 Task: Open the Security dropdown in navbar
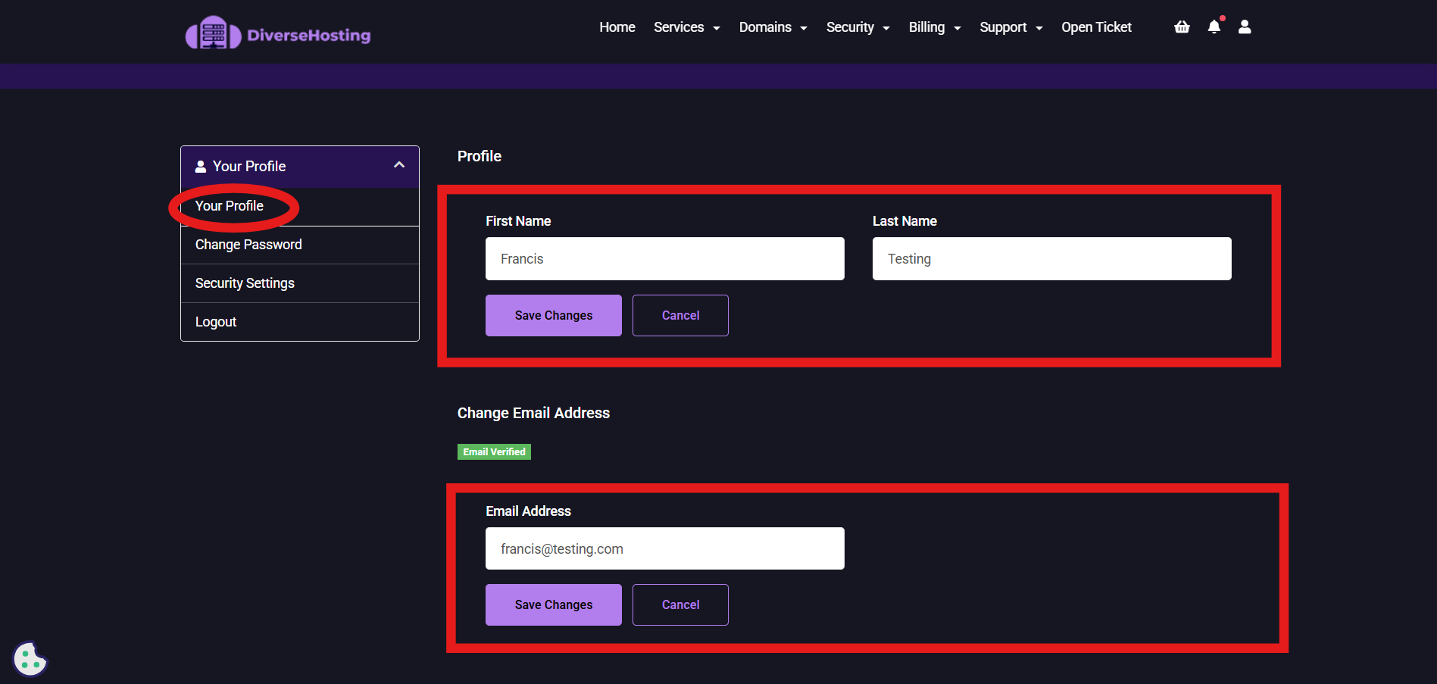(858, 27)
